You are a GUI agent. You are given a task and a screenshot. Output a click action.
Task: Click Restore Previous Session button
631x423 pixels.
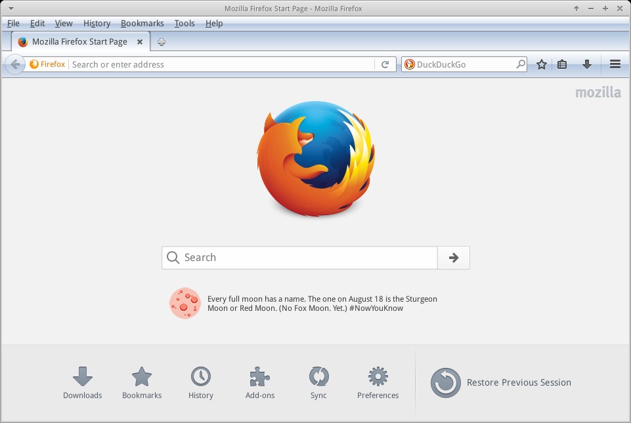pos(500,383)
